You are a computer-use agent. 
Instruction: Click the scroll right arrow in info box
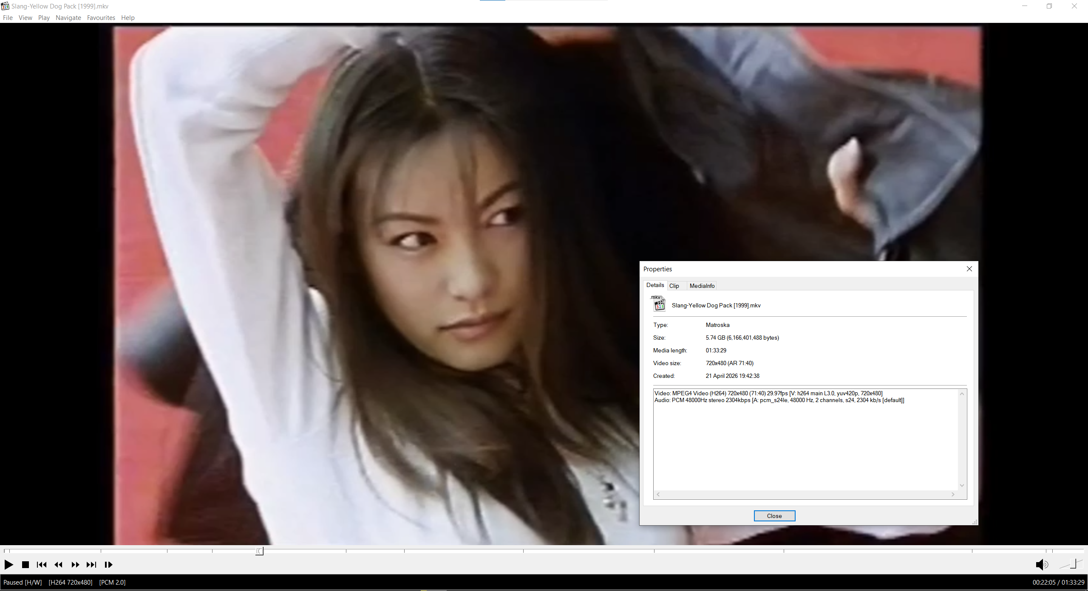click(x=953, y=494)
